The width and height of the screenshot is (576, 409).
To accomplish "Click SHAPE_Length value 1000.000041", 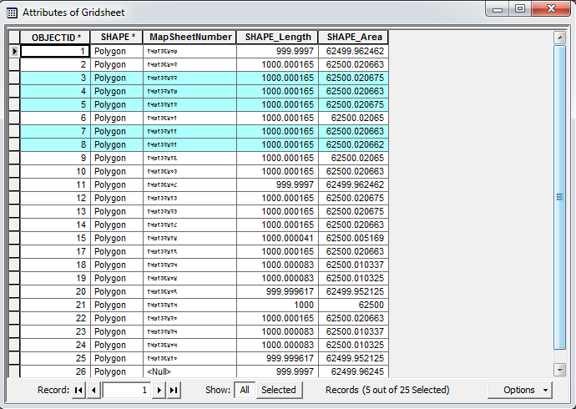I will (277, 238).
